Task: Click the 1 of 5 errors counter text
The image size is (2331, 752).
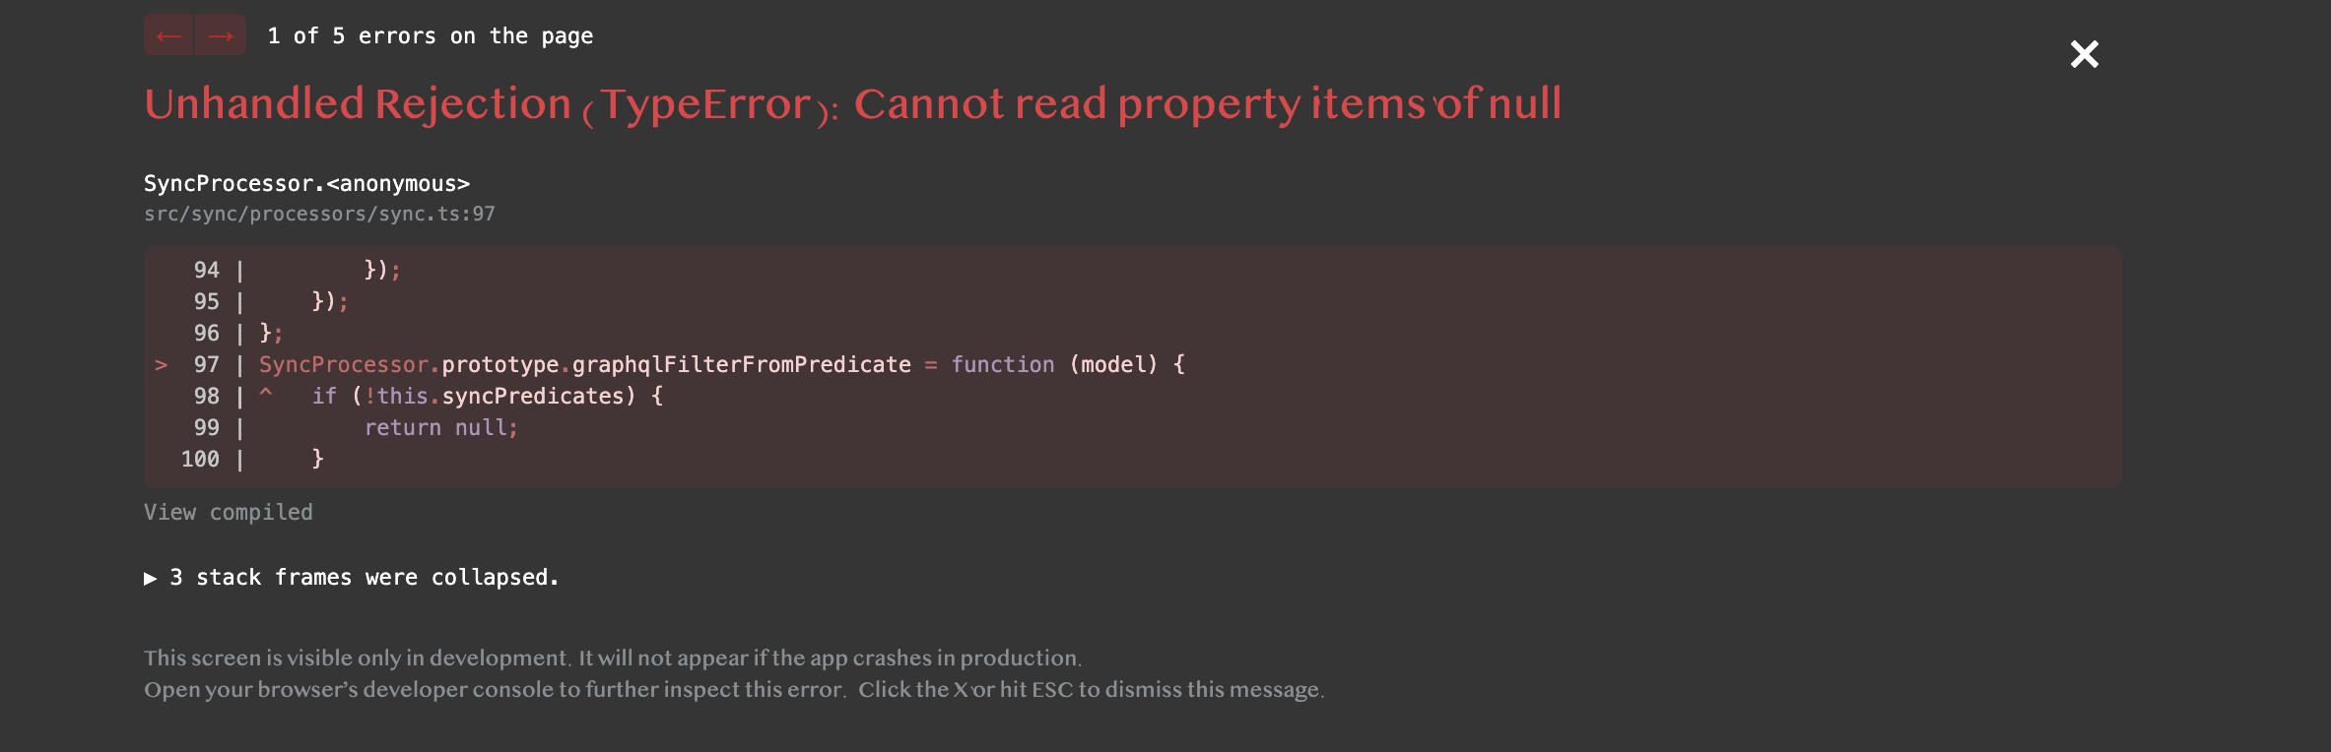Action: tap(431, 35)
